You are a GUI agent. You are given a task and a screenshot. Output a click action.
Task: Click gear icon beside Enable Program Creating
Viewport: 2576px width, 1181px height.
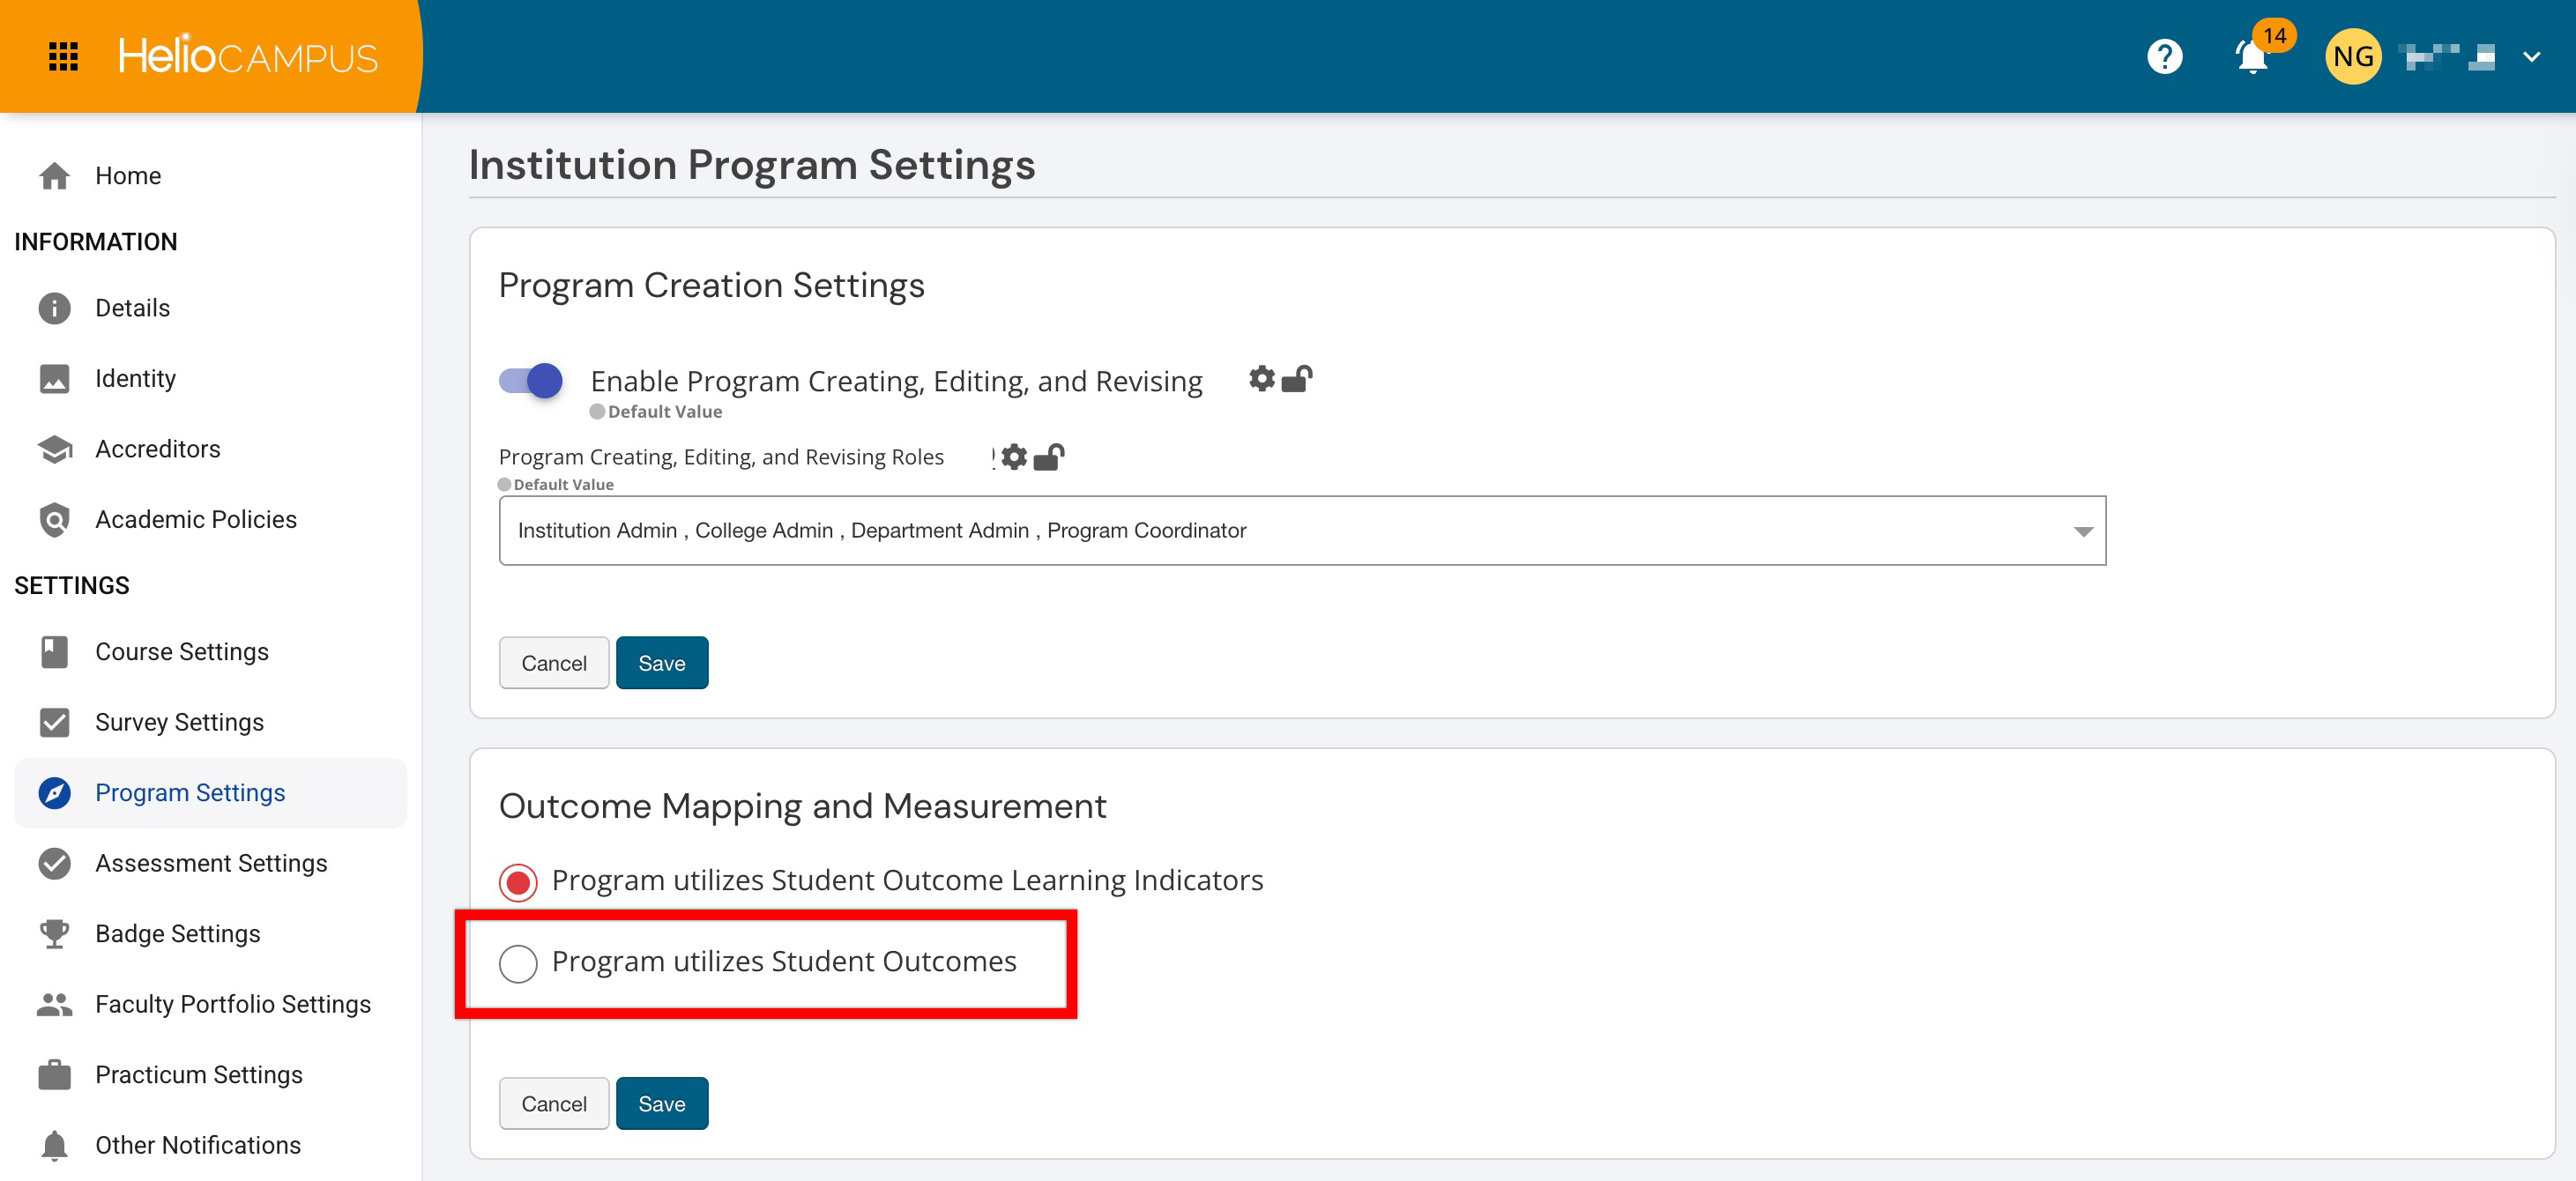(x=1262, y=379)
